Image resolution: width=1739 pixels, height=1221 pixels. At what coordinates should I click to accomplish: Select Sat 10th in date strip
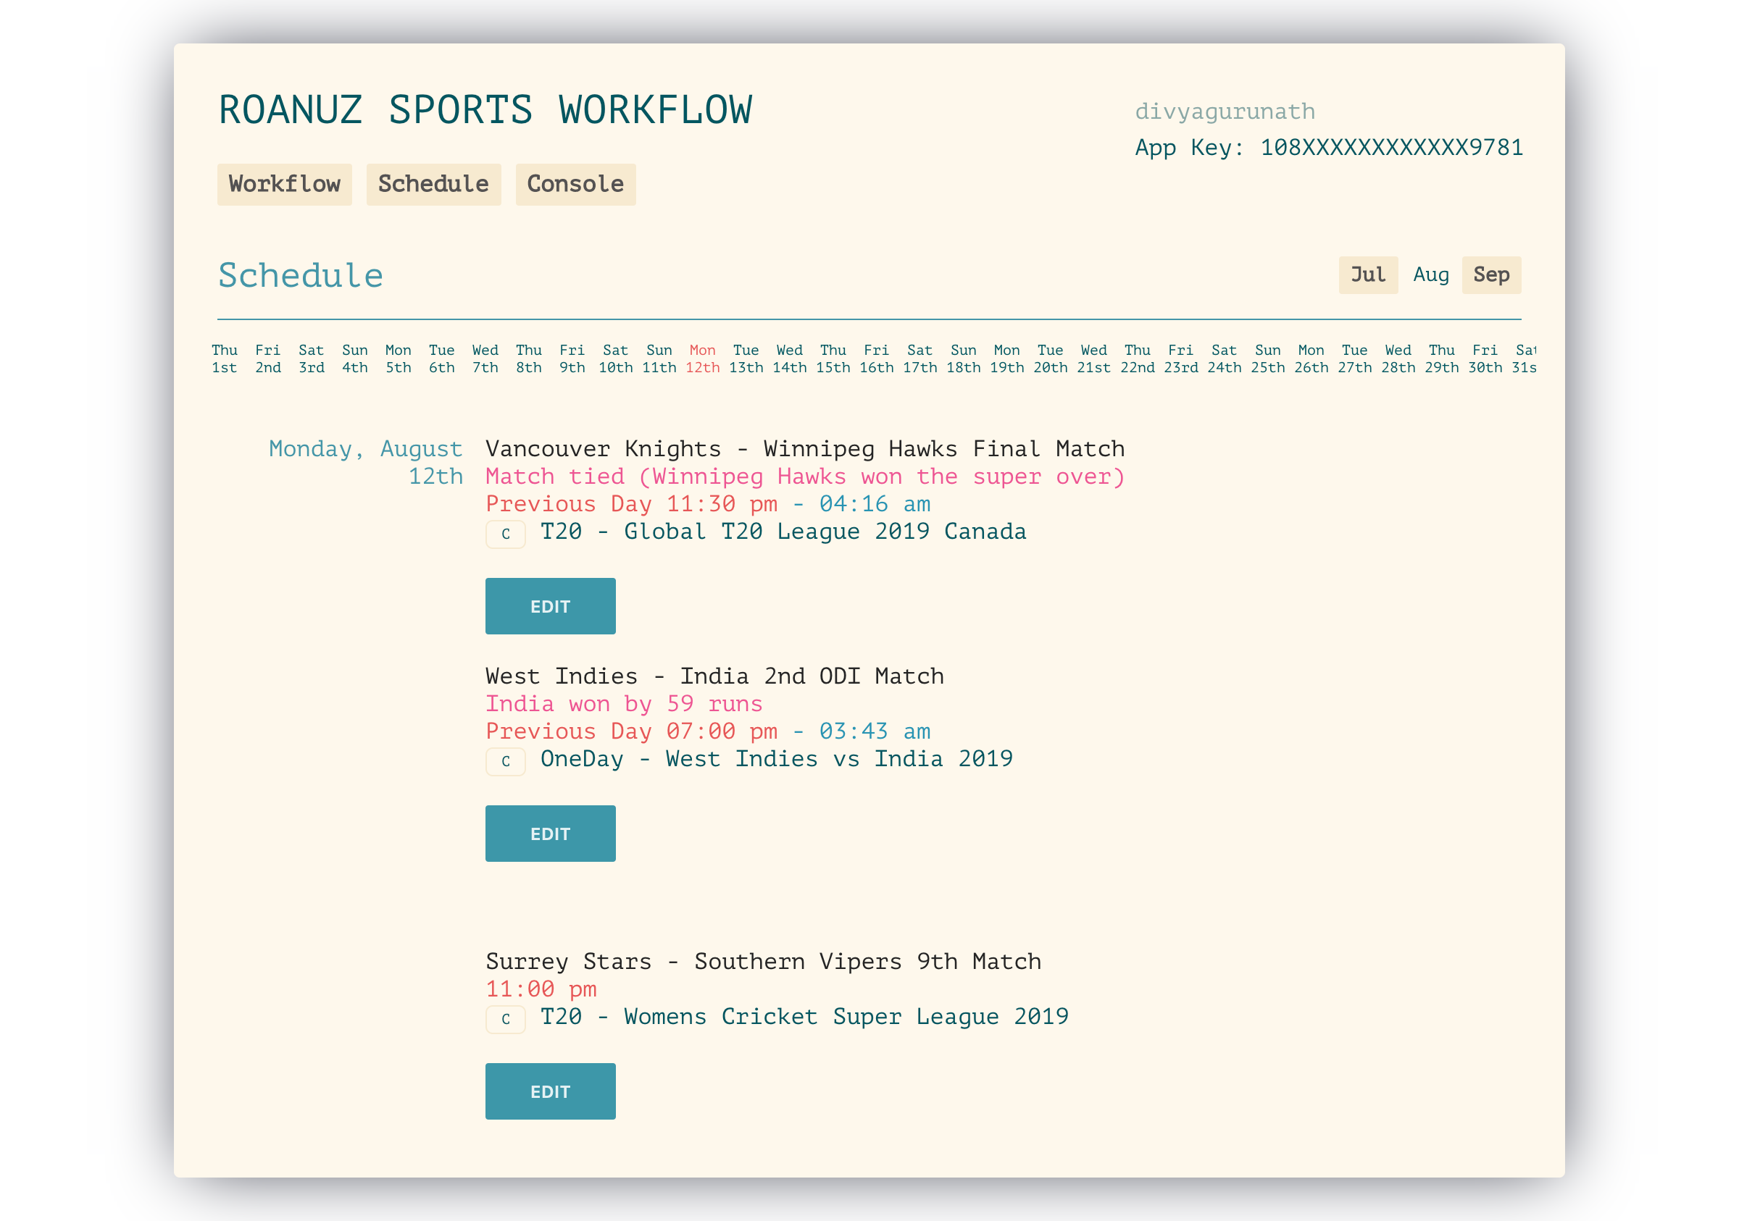click(x=616, y=358)
